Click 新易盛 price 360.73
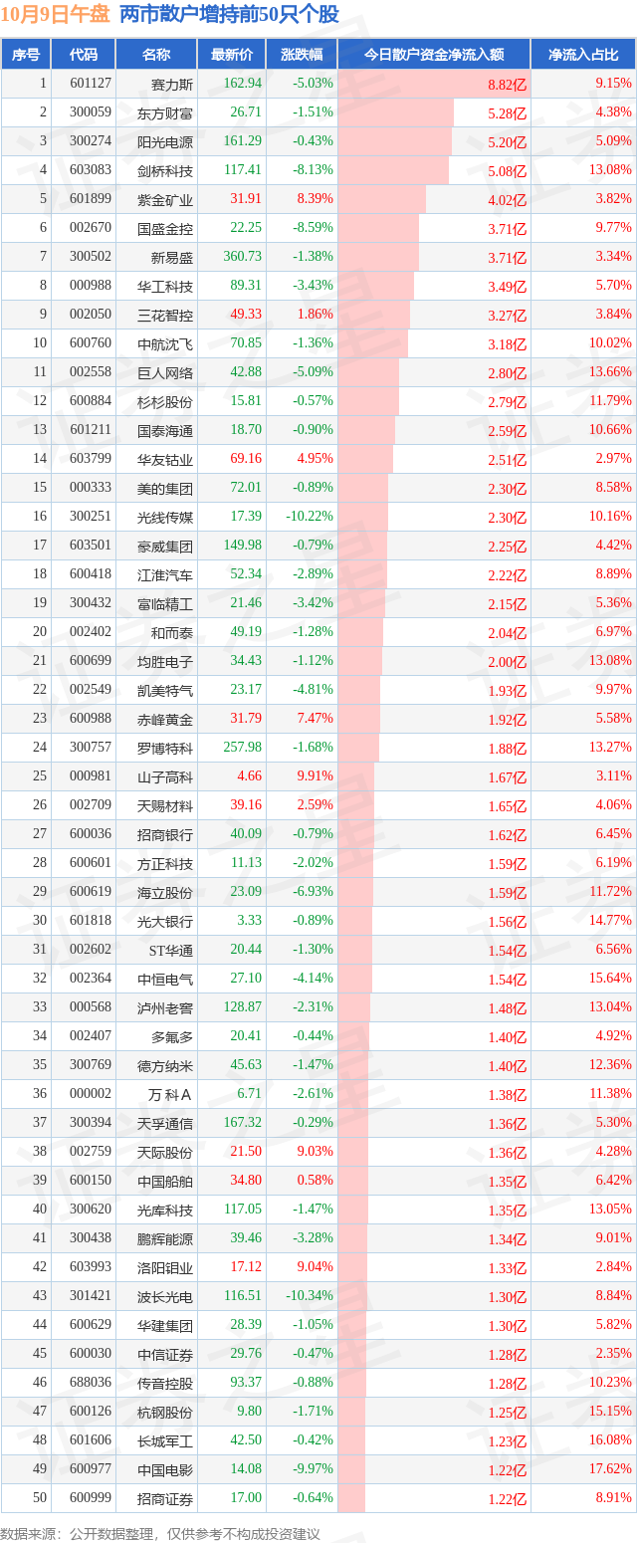637x1543 pixels. (x=243, y=257)
